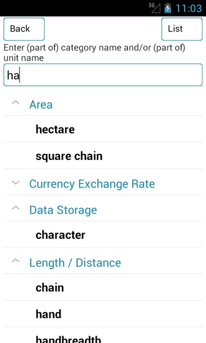Viewport: 206px width, 343px height.
Task: Tap the Back button
Action: 24,29
